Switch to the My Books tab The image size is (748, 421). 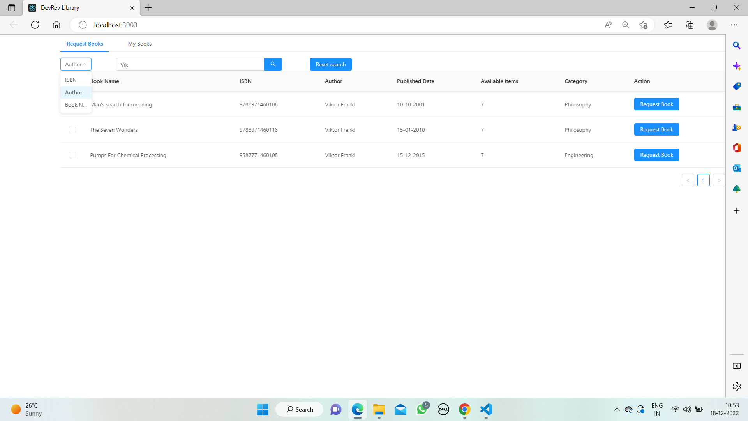pyautogui.click(x=139, y=44)
